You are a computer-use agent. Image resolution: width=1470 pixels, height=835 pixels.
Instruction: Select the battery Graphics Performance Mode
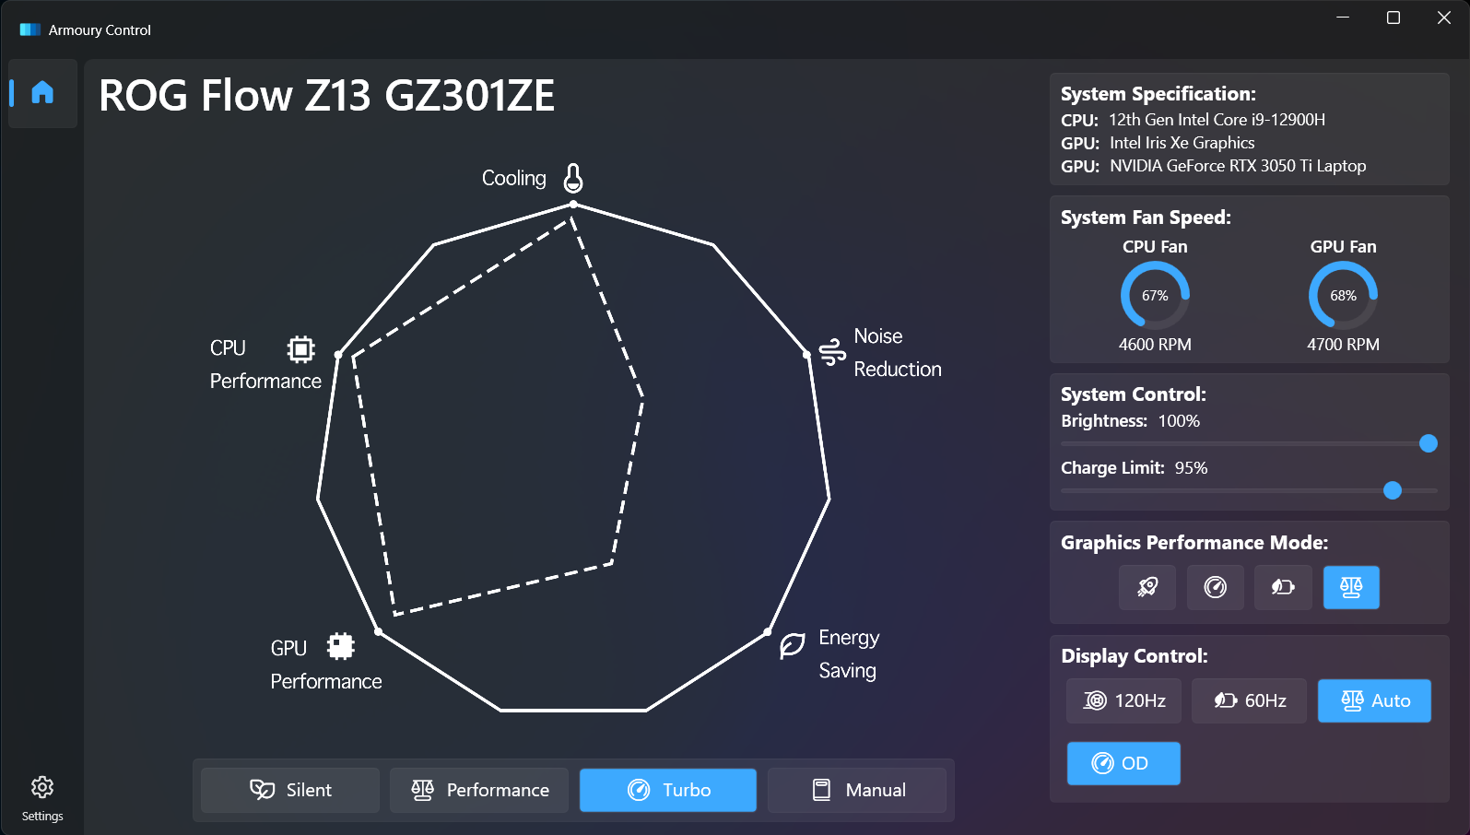pos(1283,587)
